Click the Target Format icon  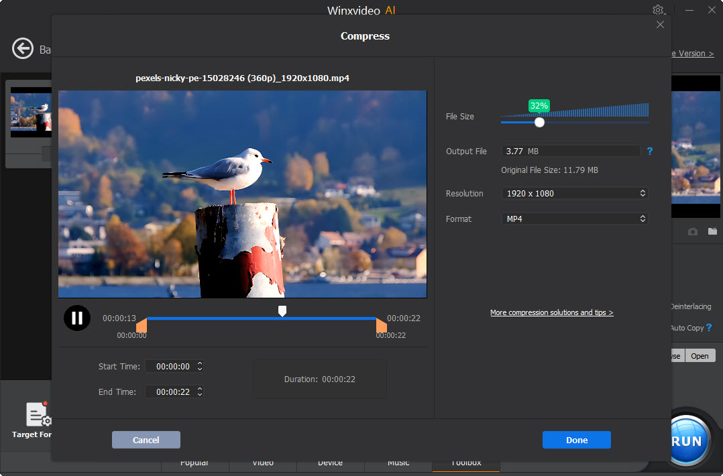(38, 415)
